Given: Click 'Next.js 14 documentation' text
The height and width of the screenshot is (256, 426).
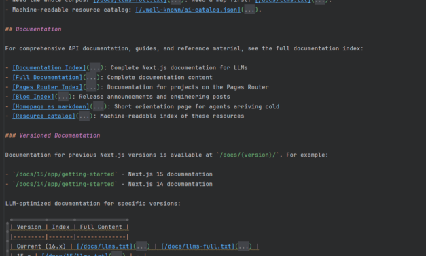Looking at the screenshot, I should pyautogui.click(x=171, y=184).
